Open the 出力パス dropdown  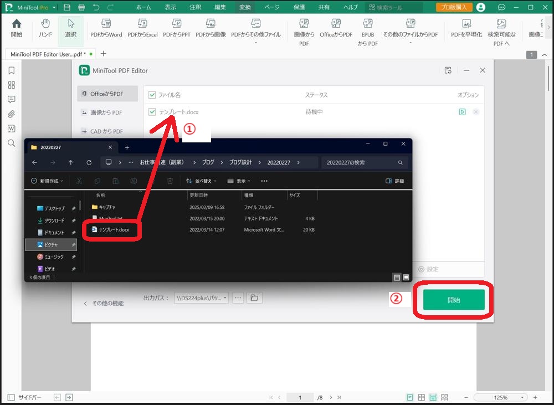coord(202,298)
